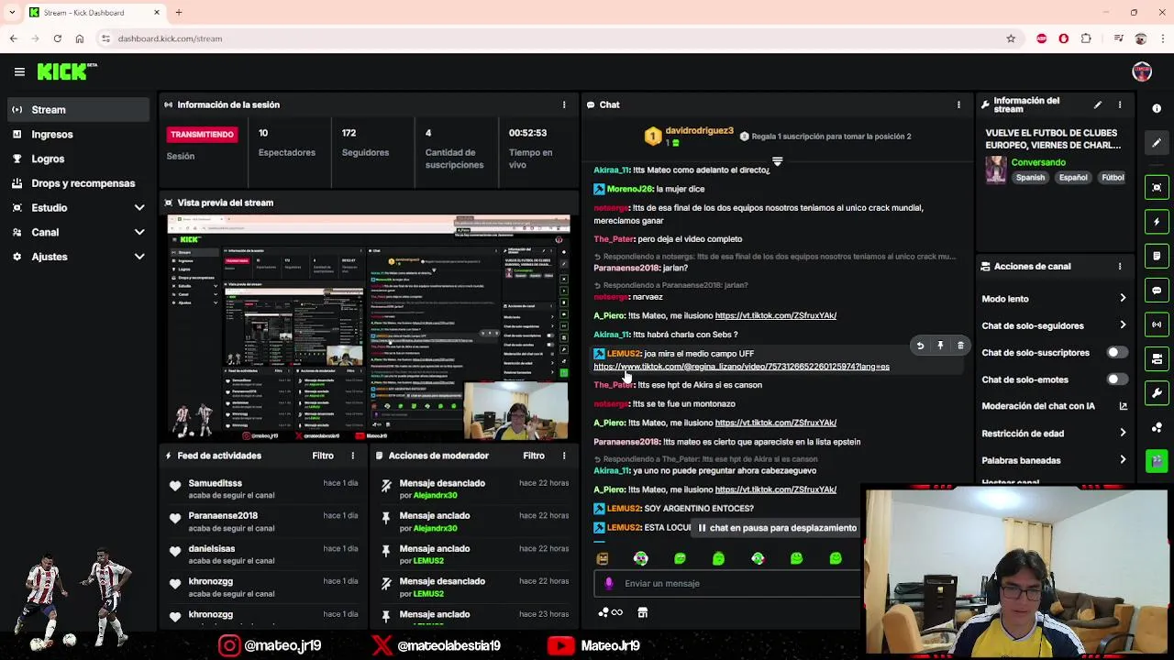The height and width of the screenshot is (660, 1174).
Task: Click the broadcast signal icon in the right toolbar
Action: pos(1157,324)
